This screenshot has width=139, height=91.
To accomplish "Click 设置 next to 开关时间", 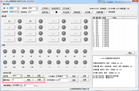I will [84, 80].
